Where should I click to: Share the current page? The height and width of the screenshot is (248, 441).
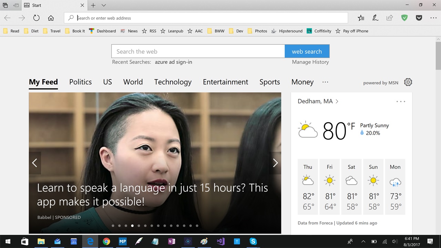pyautogui.click(x=390, y=18)
